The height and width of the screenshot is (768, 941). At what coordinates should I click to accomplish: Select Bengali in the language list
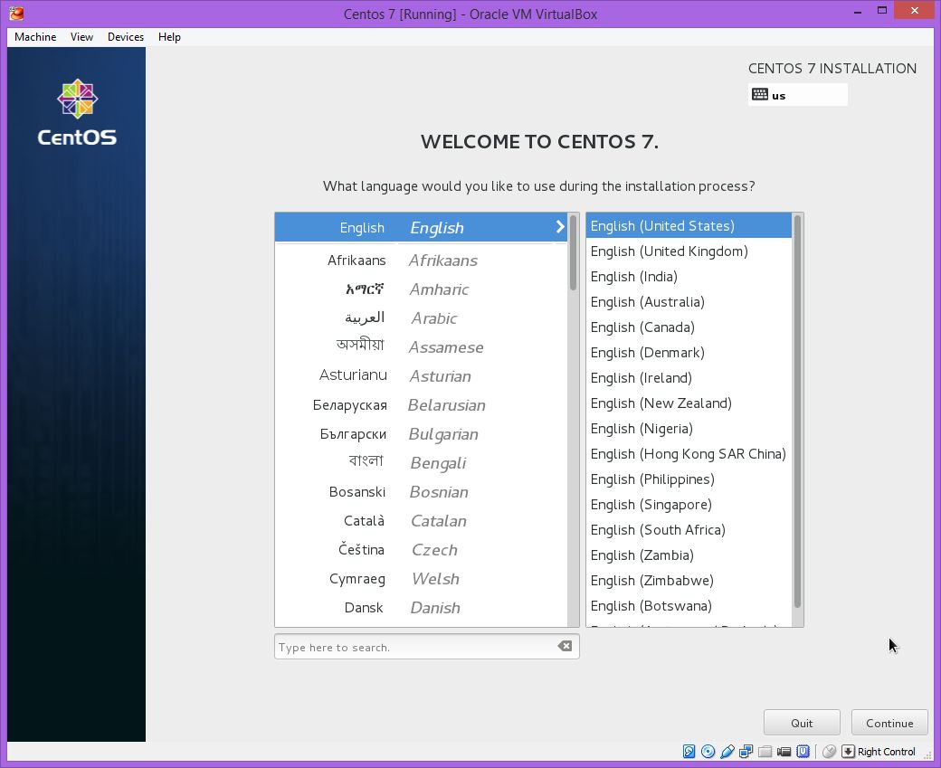(x=421, y=462)
